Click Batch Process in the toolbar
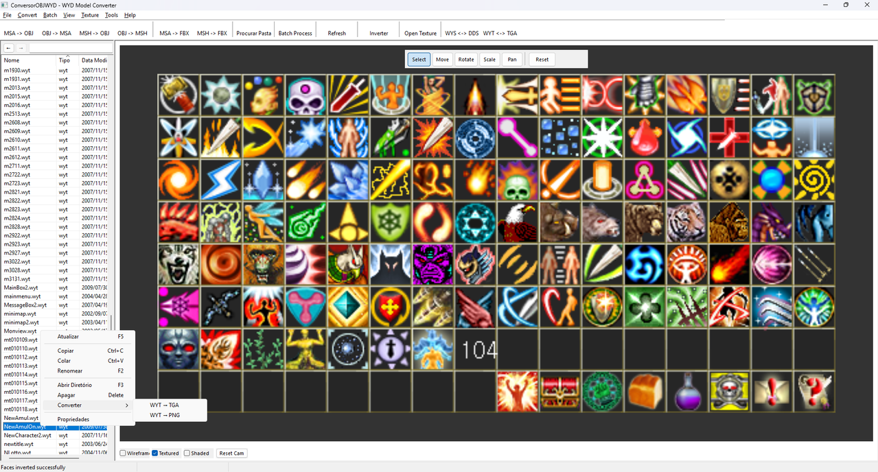The image size is (878, 472). [x=295, y=33]
